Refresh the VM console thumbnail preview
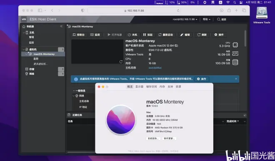The image size is (275, 161). pos(121,62)
